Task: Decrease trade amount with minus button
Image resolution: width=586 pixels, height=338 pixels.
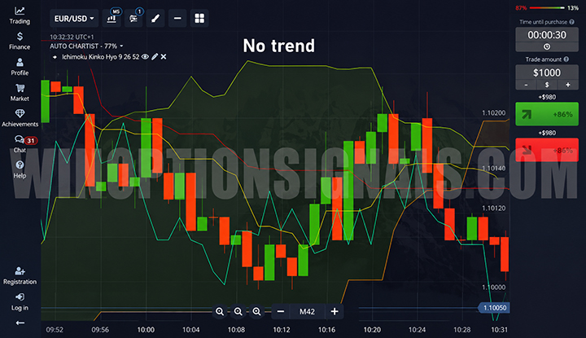Action: click(526, 85)
